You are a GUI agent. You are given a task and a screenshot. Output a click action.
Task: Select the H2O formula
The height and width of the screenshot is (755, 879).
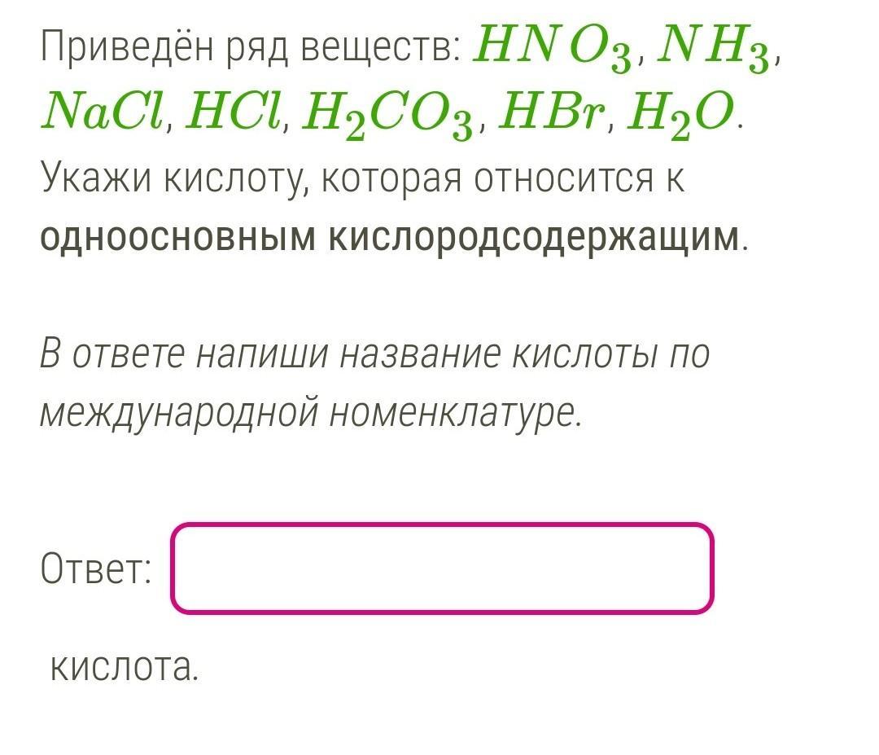pyautogui.click(x=680, y=115)
